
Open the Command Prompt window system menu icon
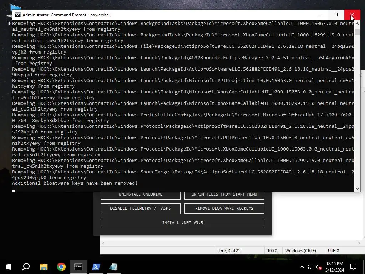18,15
